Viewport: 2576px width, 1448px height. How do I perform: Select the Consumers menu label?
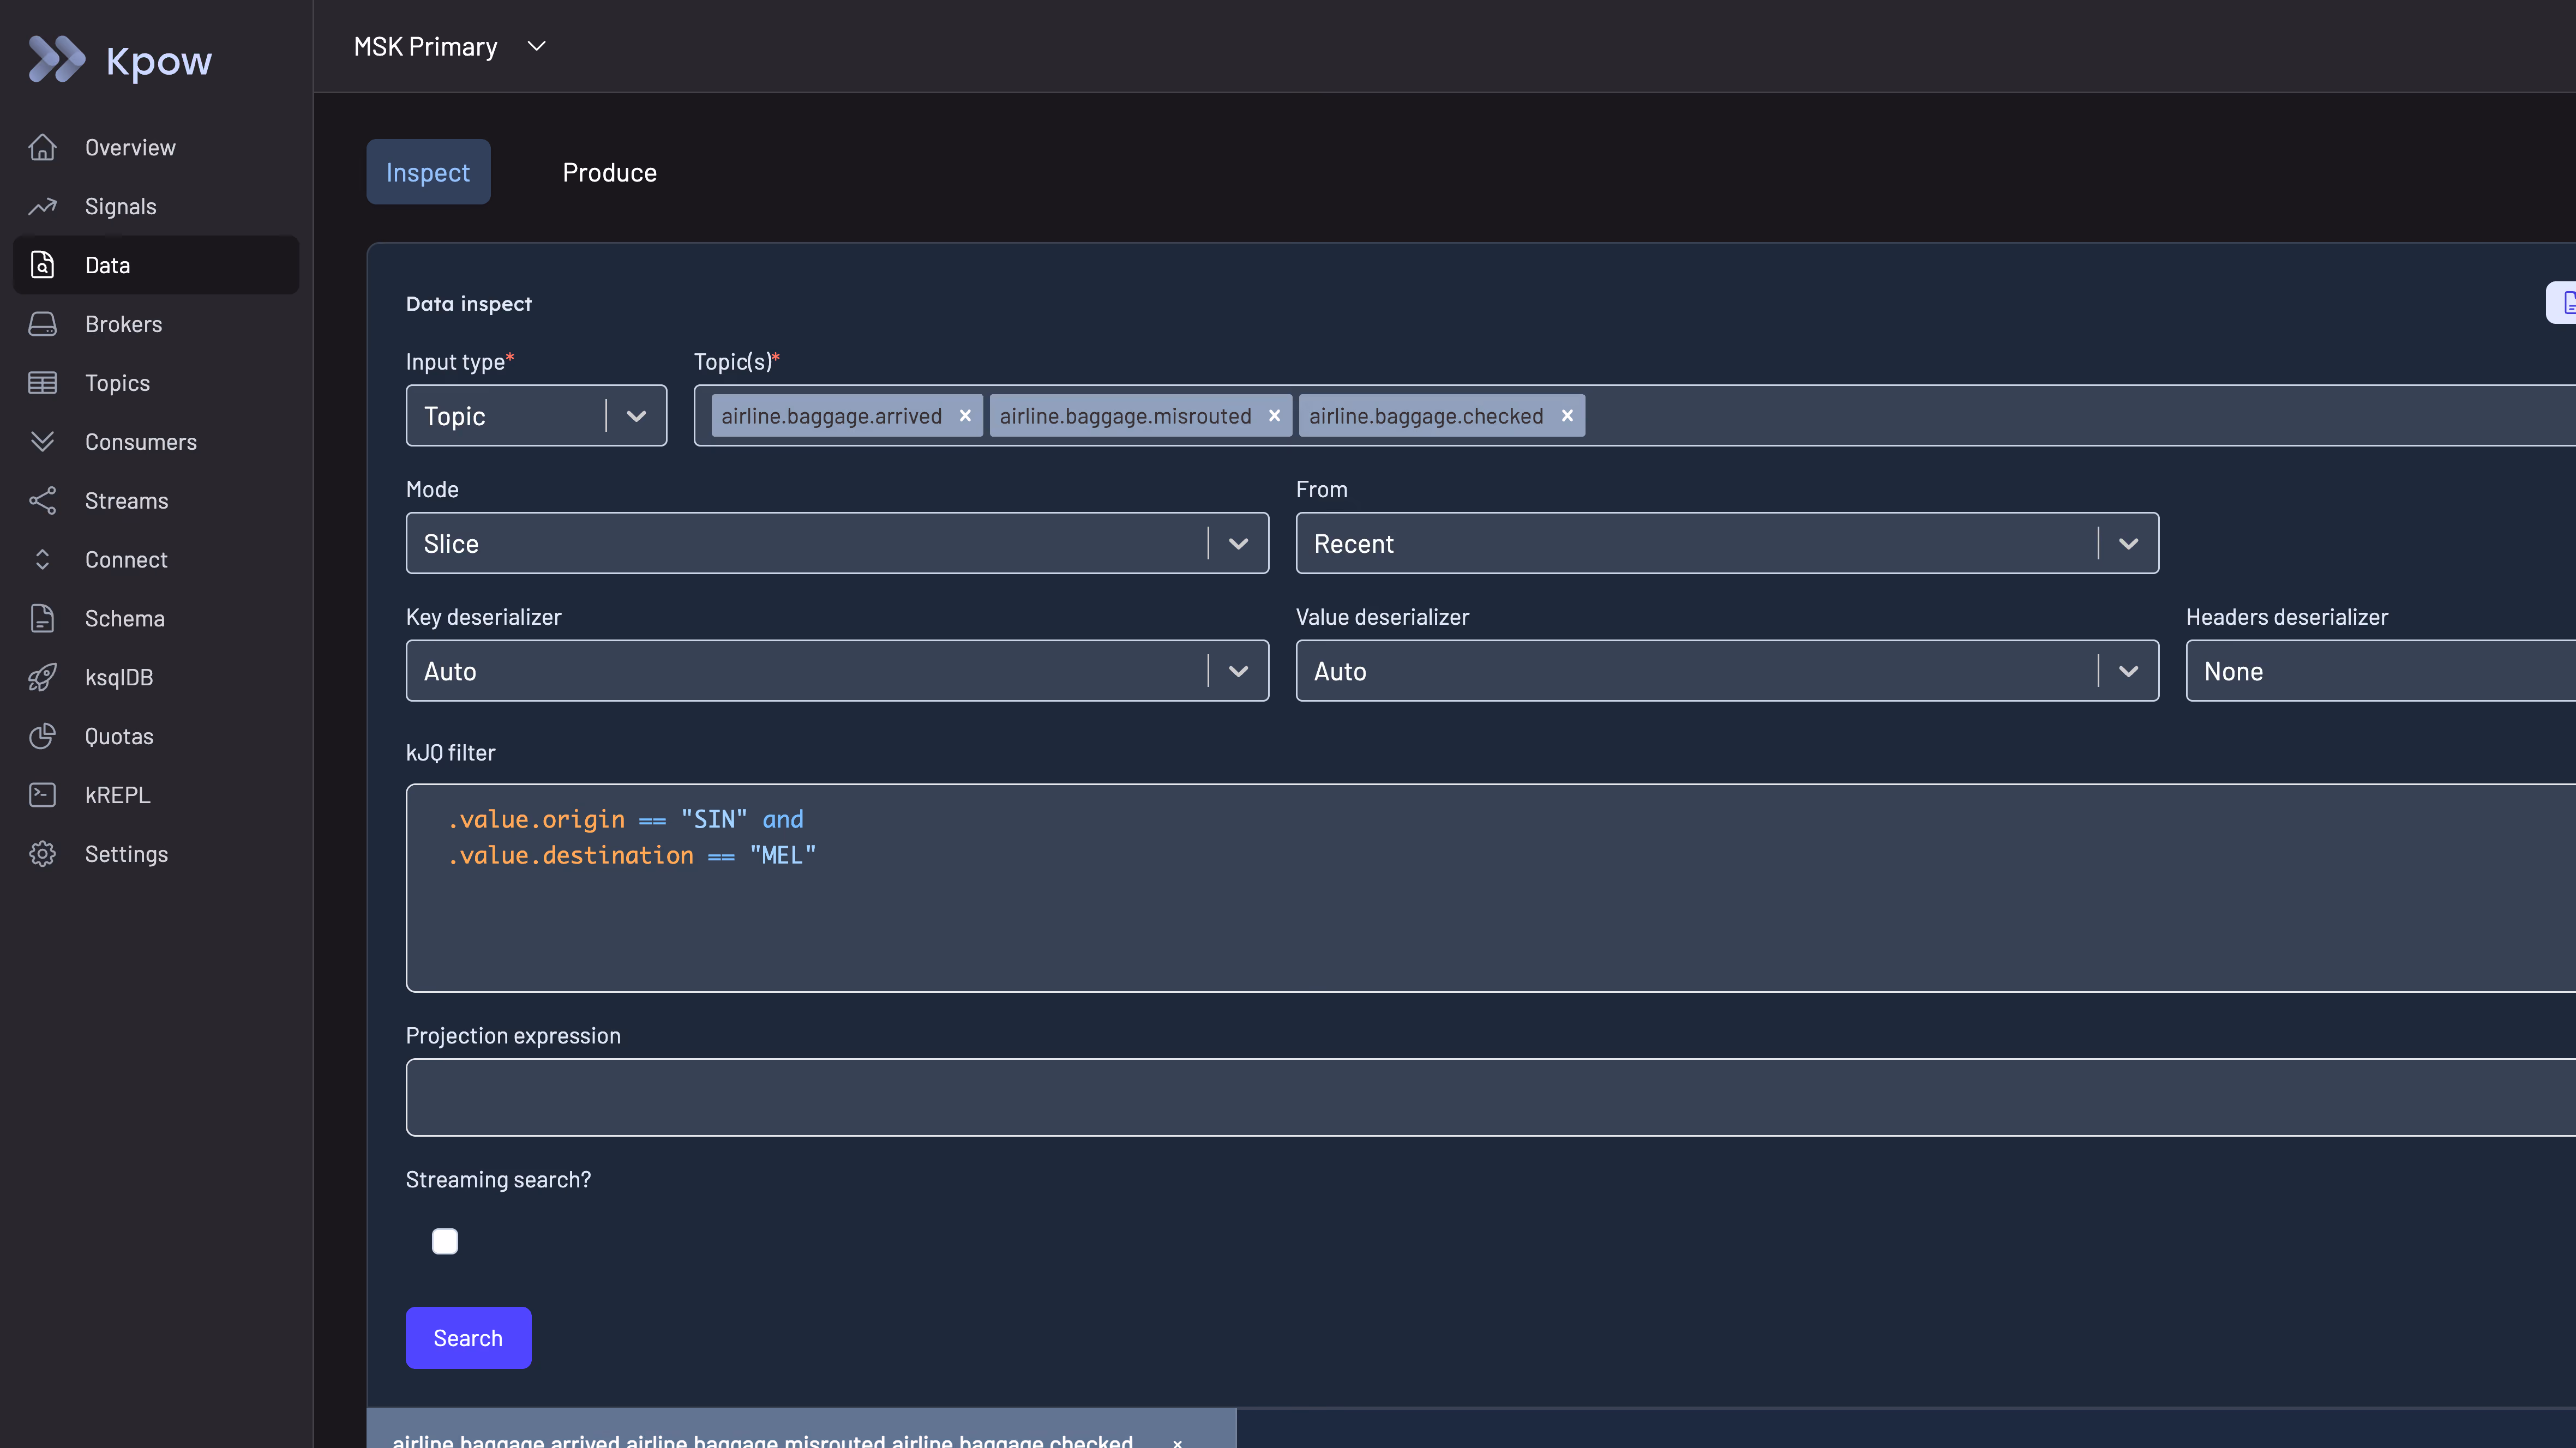click(141, 442)
